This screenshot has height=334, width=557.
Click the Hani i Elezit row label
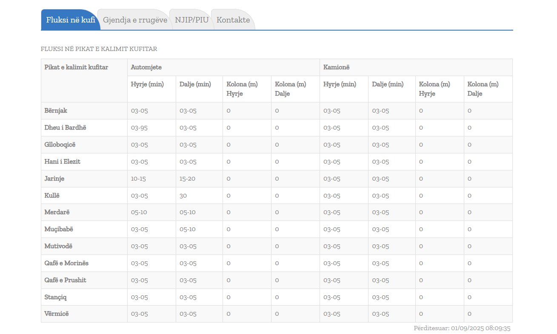point(62,161)
